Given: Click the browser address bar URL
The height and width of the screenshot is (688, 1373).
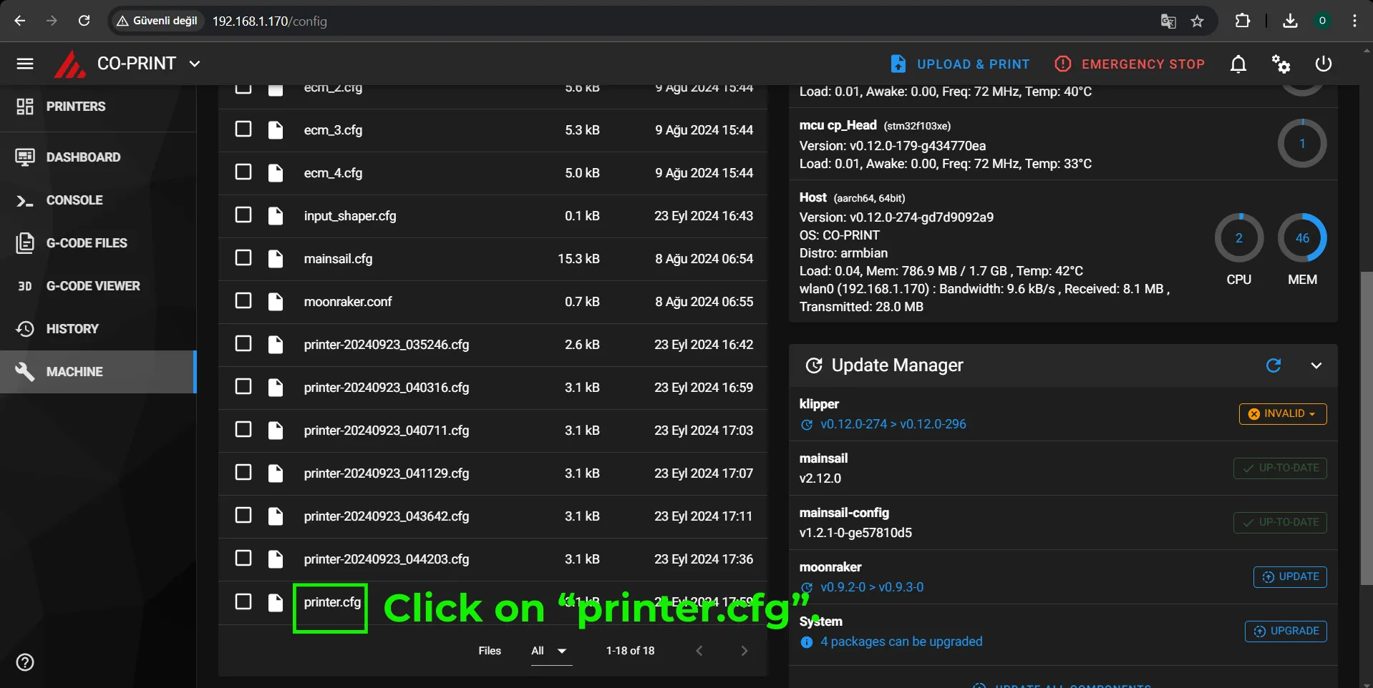Looking at the screenshot, I should click(x=270, y=21).
